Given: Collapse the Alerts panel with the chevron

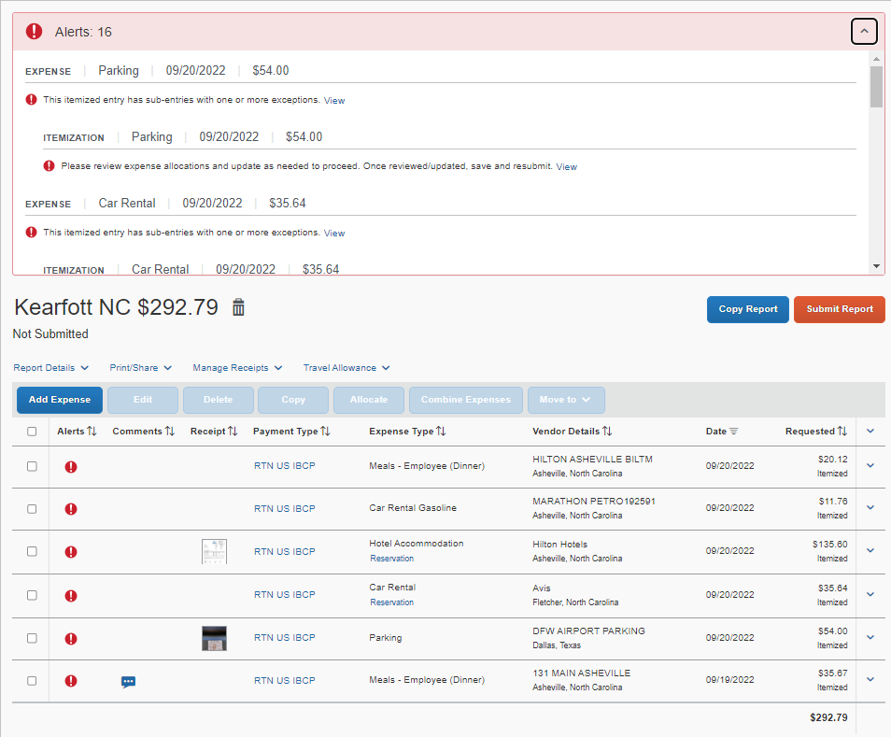Looking at the screenshot, I should [864, 32].
